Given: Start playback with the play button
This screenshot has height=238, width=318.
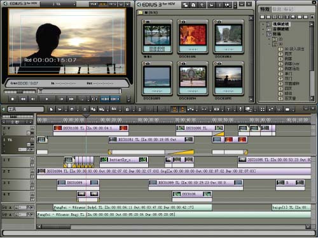Looking at the screenshot, I should coord(47,99).
